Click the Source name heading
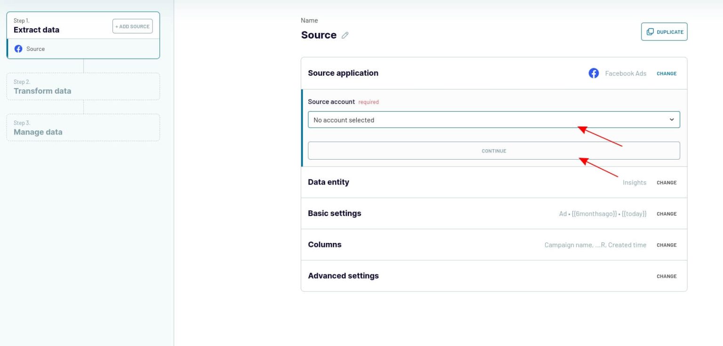The image size is (723, 346). (x=319, y=35)
